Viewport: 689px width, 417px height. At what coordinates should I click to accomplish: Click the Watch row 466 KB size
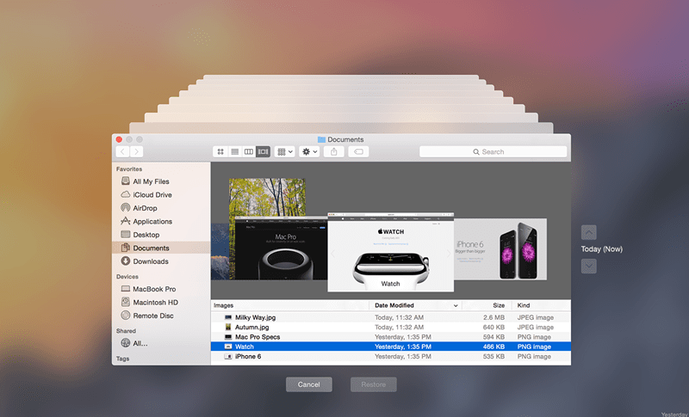[x=493, y=346]
